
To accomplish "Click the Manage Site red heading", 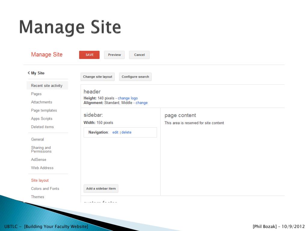I will 47,54.
